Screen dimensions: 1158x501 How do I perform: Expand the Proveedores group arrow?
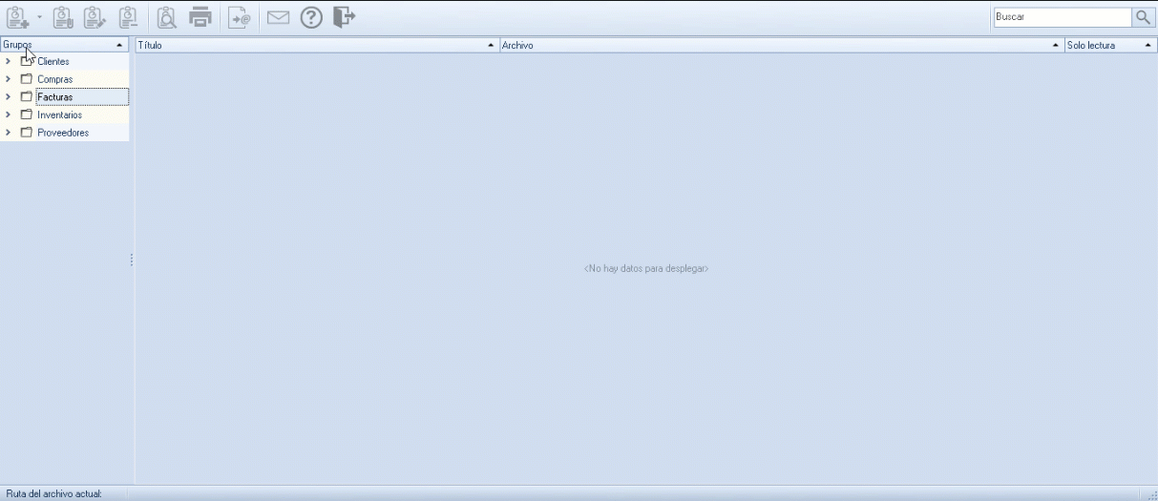(x=9, y=133)
